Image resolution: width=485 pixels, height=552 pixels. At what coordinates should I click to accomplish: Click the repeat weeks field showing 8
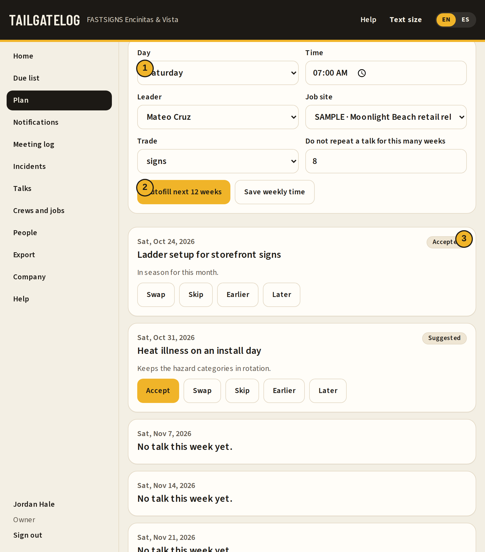point(386,161)
